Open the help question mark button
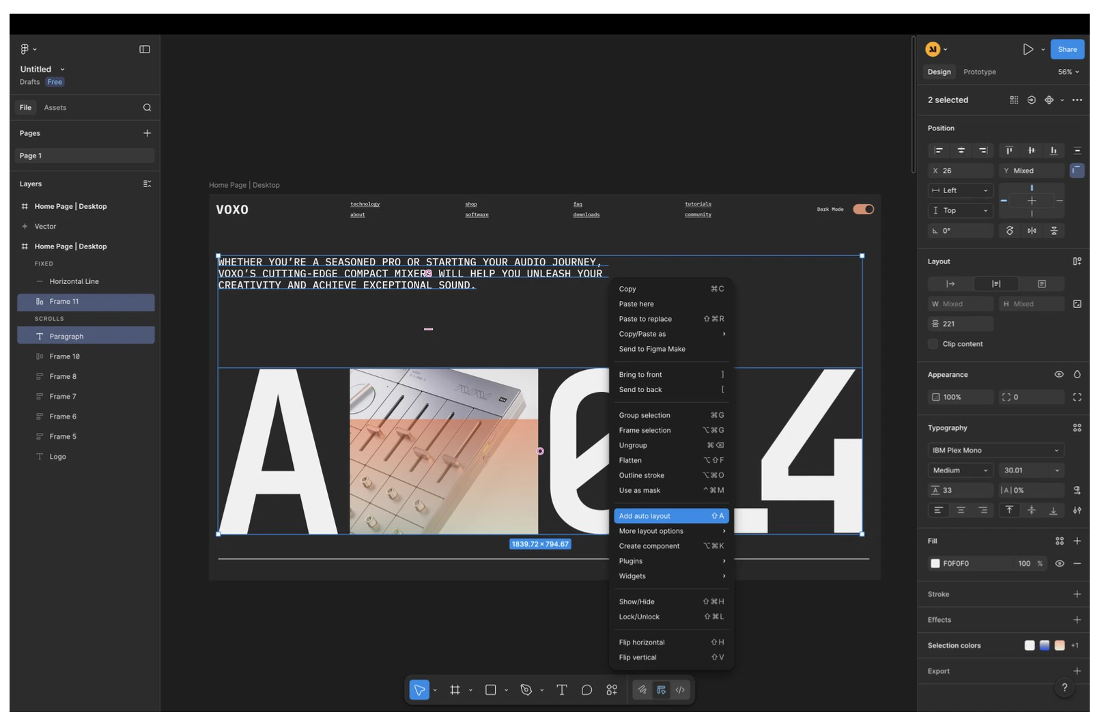 tap(1064, 687)
